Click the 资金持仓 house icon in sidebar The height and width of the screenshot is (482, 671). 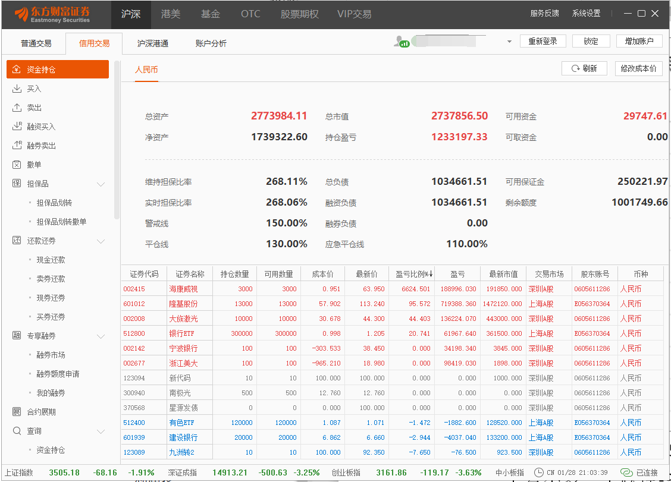pos(17,70)
